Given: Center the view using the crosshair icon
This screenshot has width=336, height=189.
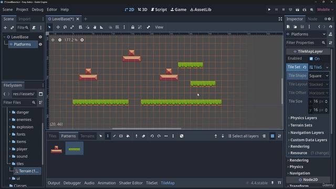Looking at the screenshot, I should (53, 40).
